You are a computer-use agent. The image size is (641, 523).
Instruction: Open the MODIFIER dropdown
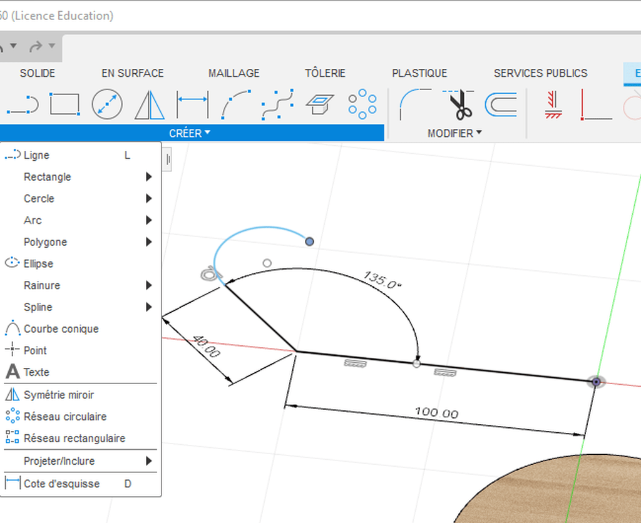point(454,133)
